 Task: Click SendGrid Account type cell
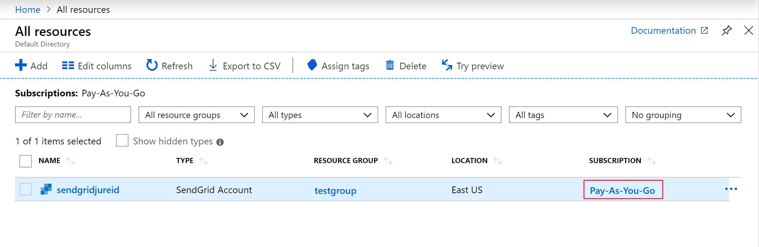[x=214, y=190]
